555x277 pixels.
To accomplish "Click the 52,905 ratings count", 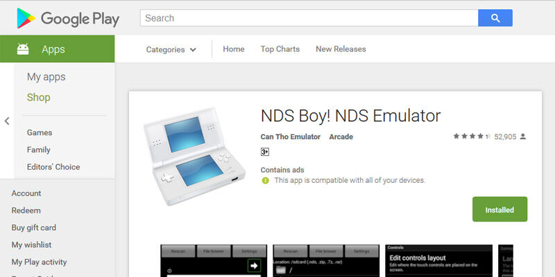I will click(x=505, y=136).
